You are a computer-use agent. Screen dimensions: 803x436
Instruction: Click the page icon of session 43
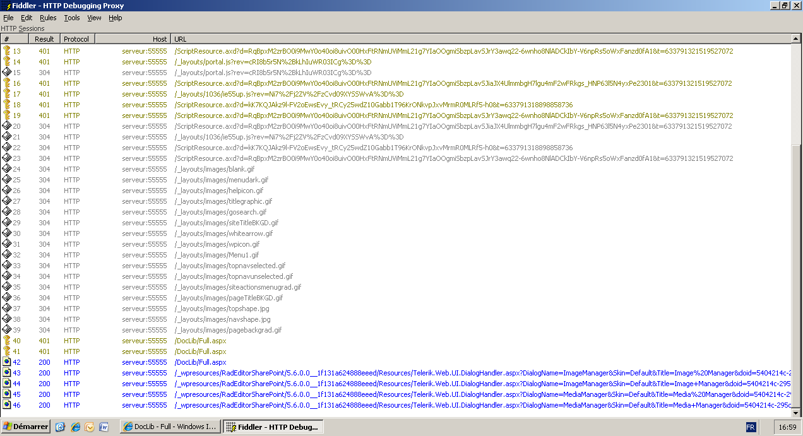[6, 373]
